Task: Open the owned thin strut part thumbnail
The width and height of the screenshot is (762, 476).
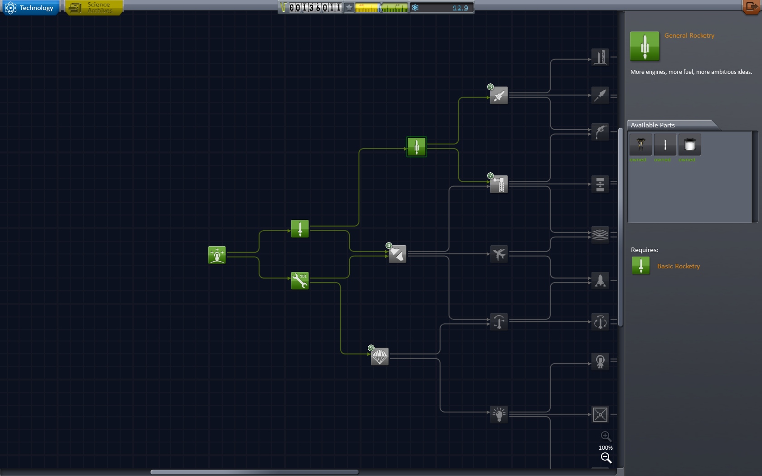Action: [x=665, y=145]
